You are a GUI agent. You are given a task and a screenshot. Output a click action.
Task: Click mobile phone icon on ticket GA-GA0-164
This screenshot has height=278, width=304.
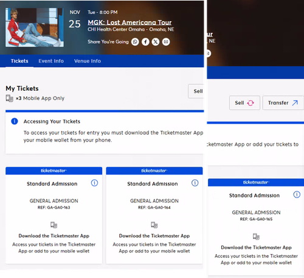tap(154, 225)
